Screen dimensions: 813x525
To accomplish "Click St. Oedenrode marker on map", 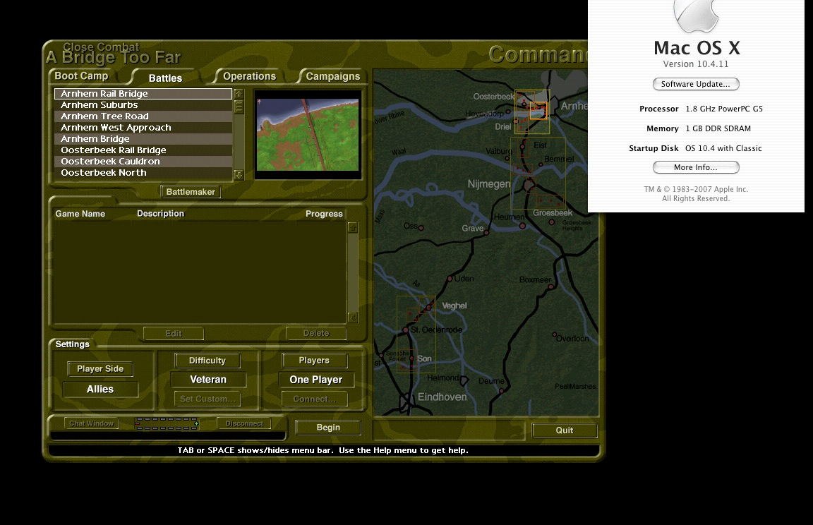I will [x=406, y=330].
